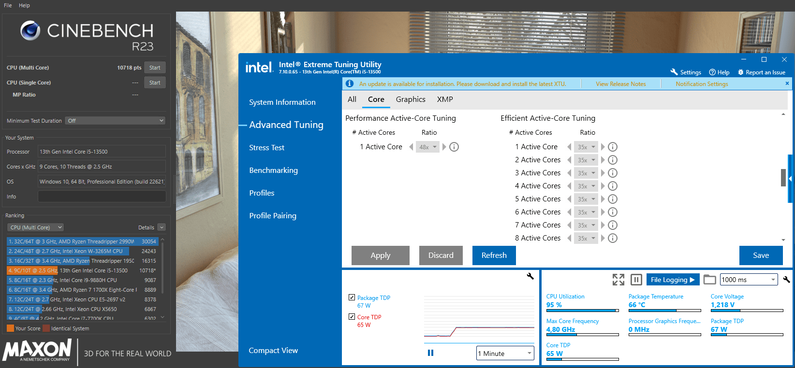Toggle Package TDP graph checkbox

352,297
